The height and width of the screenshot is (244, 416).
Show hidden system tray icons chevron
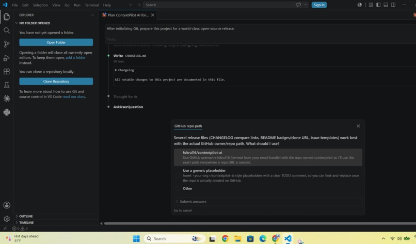coord(383,239)
